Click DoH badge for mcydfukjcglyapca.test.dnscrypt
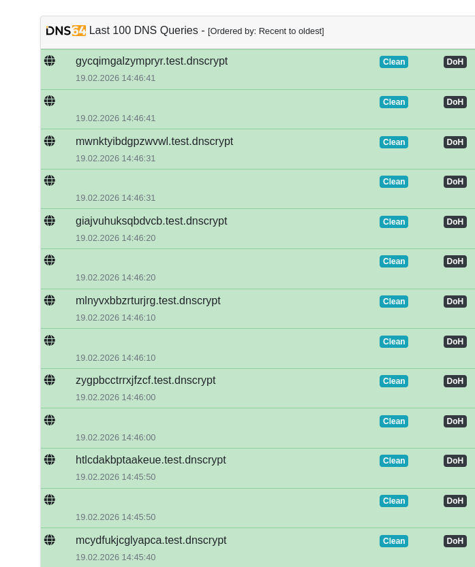This screenshot has width=475, height=567. pos(455,541)
